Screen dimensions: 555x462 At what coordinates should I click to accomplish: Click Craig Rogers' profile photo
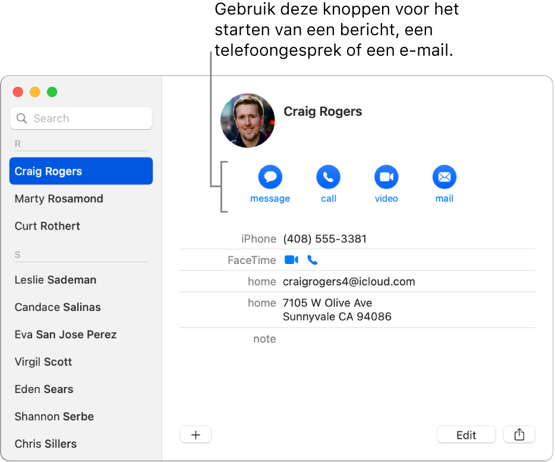coord(247,121)
